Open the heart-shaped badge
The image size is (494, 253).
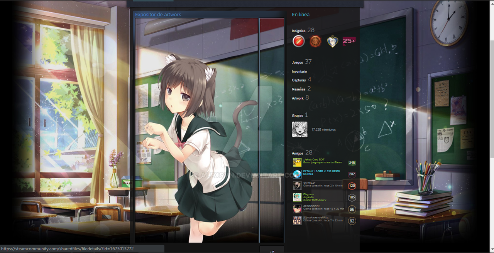coord(332,41)
